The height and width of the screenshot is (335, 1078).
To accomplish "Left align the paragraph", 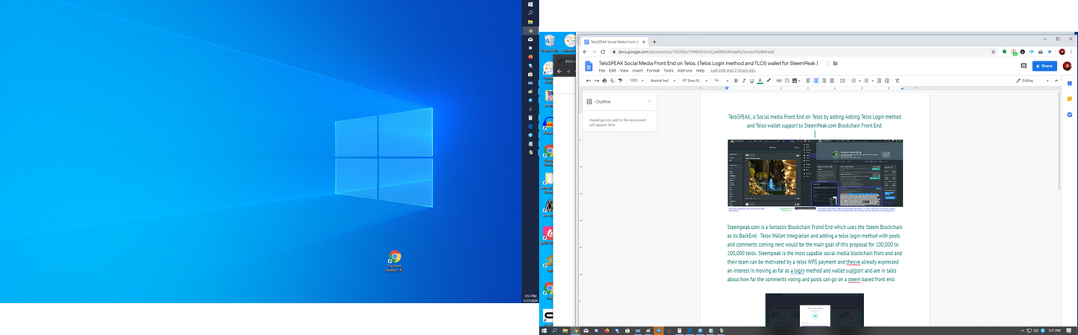I will pyautogui.click(x=808, y=80).
